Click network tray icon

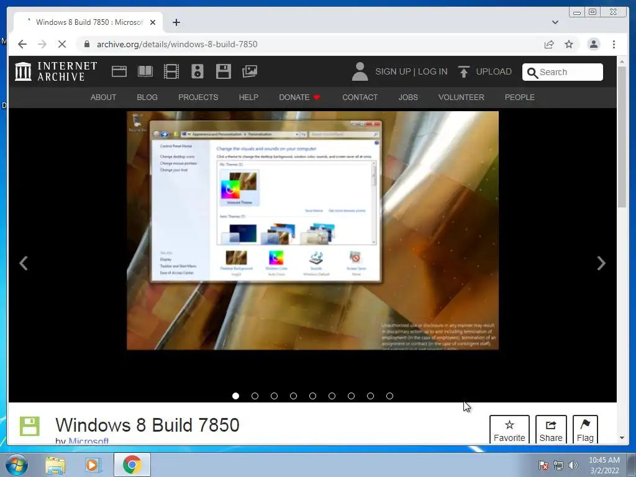(x=558, y=465)
